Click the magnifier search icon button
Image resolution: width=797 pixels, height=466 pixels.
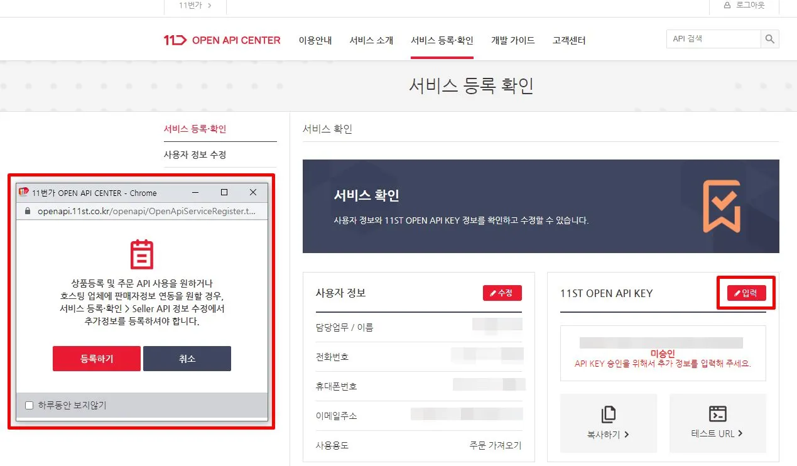point(770,39)
